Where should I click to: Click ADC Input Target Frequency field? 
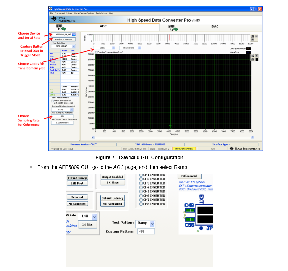pyautogui.click(x=62, y=123)
